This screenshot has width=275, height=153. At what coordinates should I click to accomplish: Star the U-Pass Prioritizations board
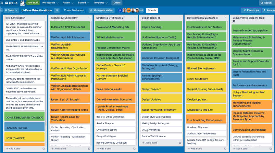click(x=57, y=10)
